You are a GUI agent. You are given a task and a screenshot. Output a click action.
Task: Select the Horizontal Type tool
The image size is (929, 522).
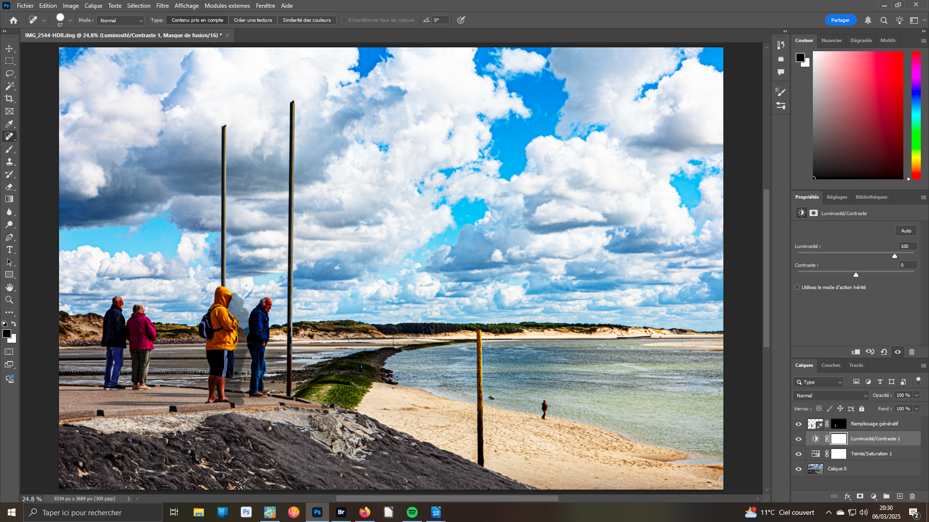click(9, 250)
